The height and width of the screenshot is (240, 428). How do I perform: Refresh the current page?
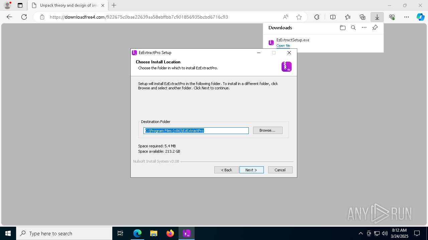point(24,17)
